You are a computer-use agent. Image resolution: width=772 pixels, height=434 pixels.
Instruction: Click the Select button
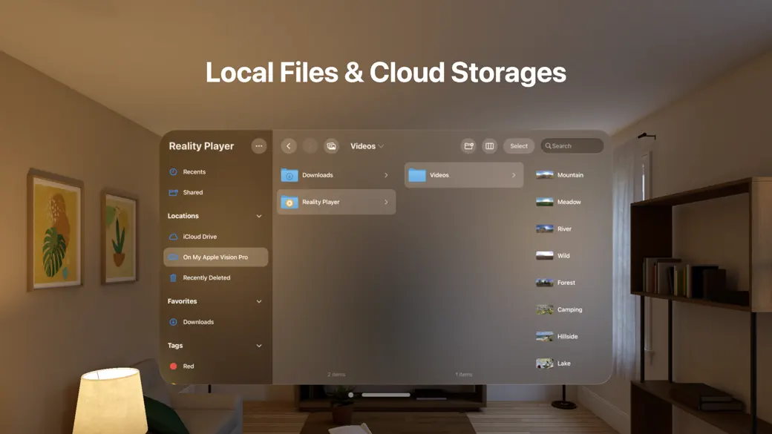tap(518, 146)
